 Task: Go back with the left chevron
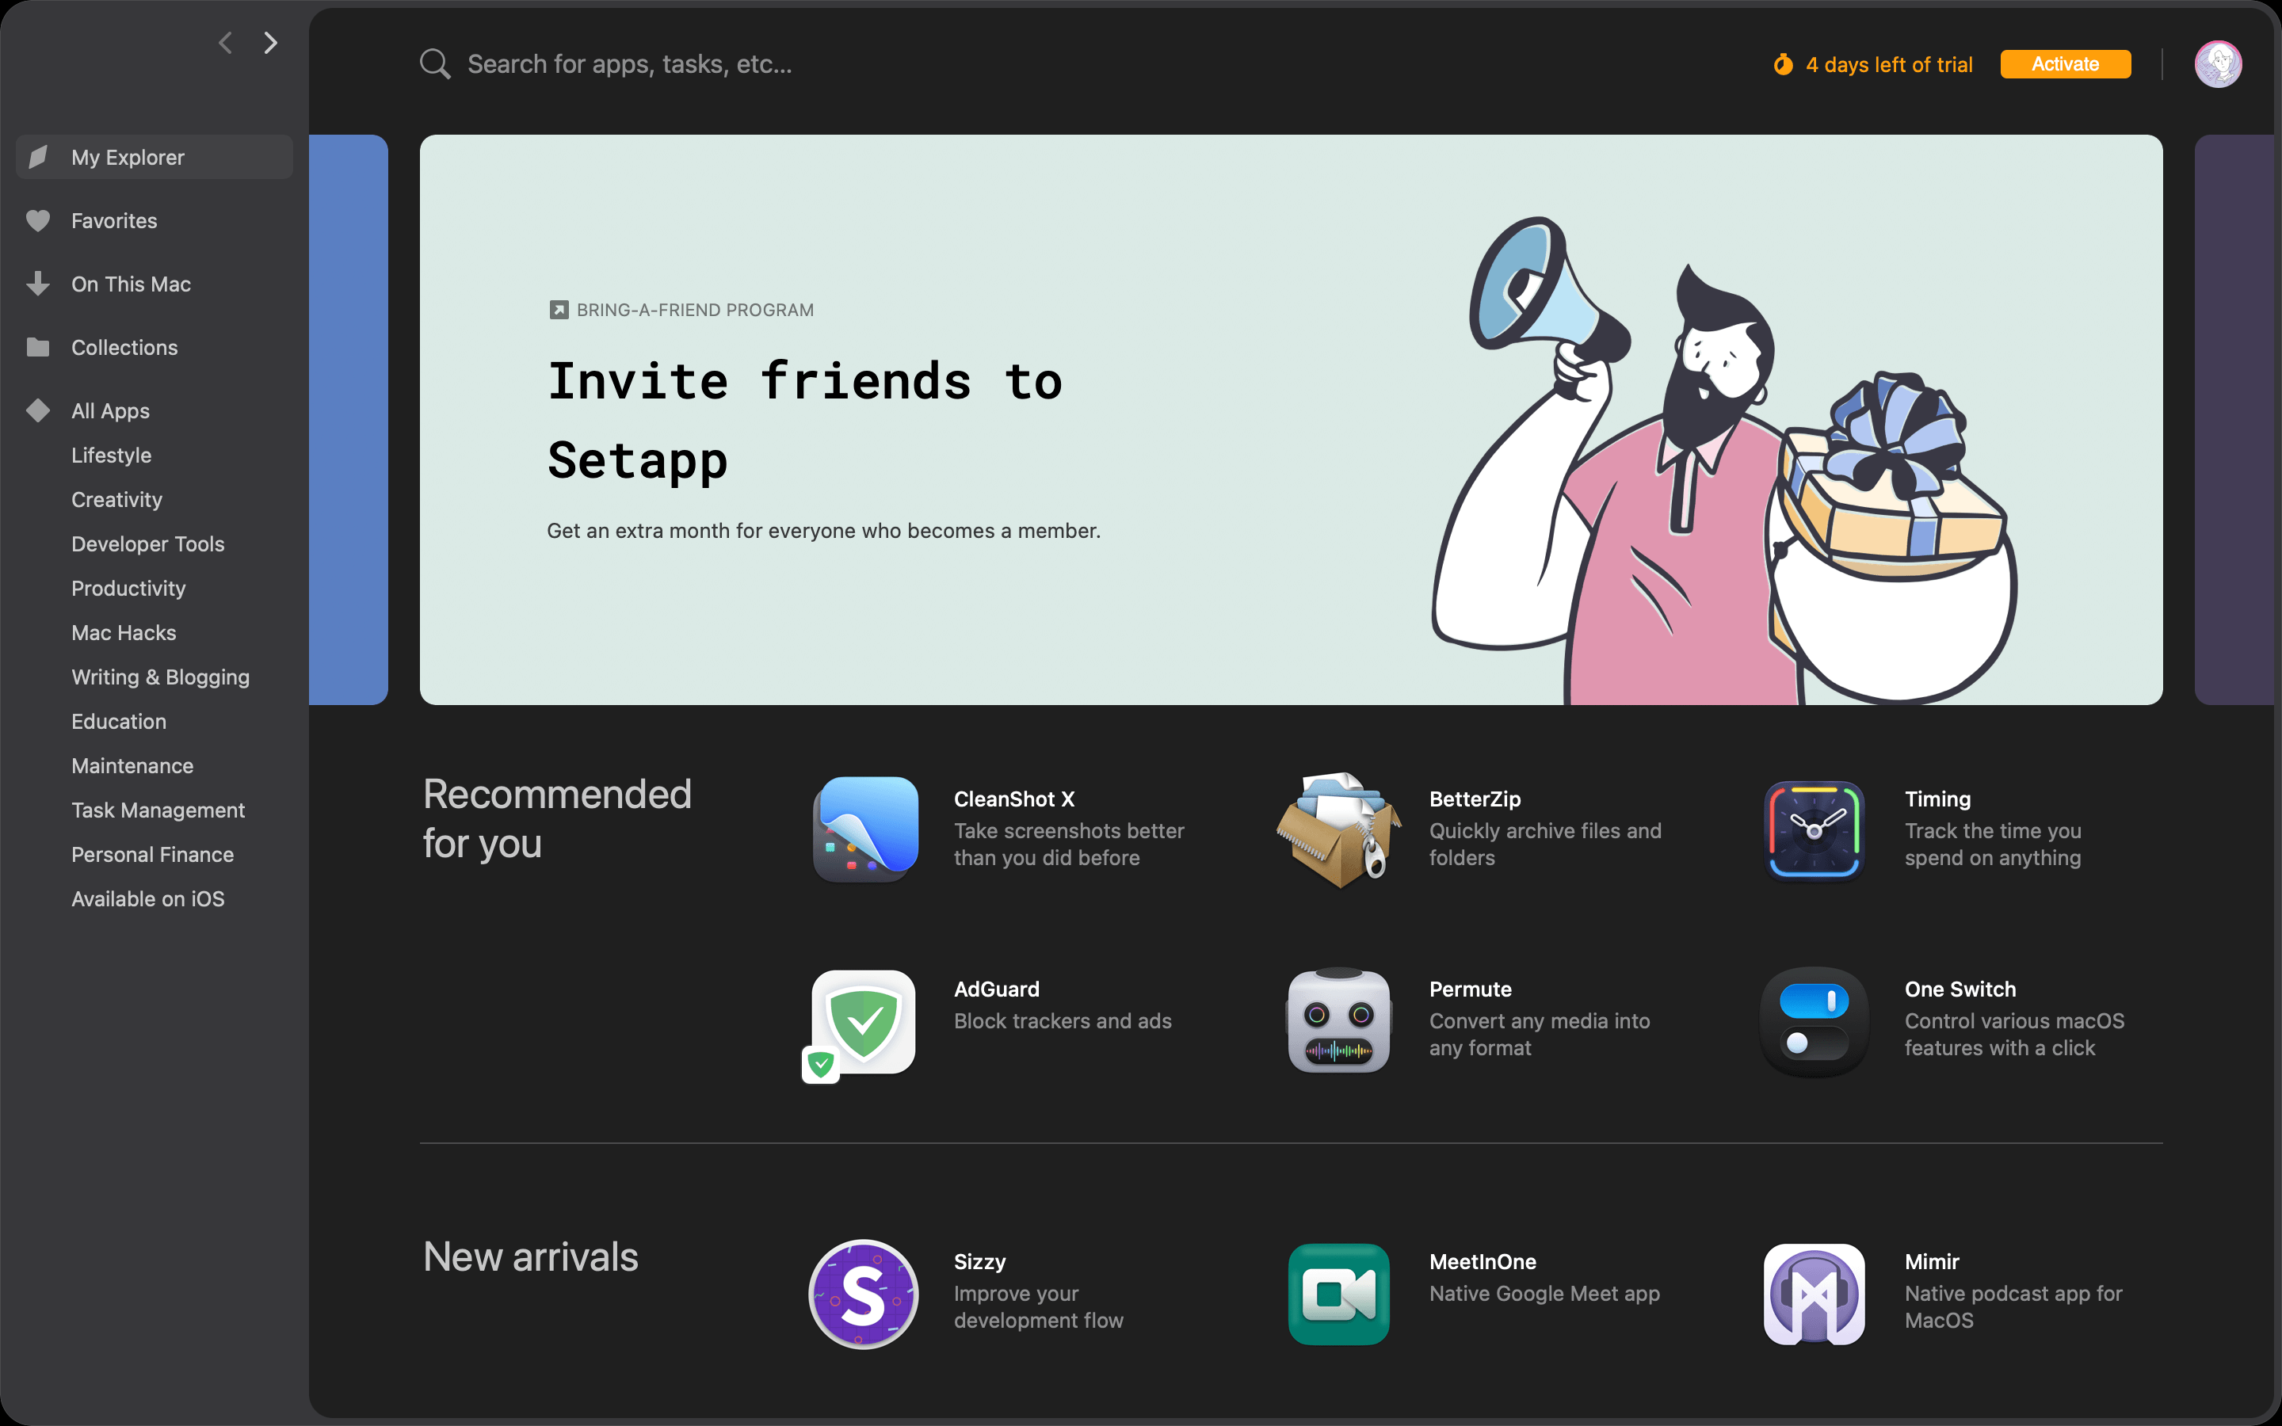pyautogui.click(x=225, y=43)
